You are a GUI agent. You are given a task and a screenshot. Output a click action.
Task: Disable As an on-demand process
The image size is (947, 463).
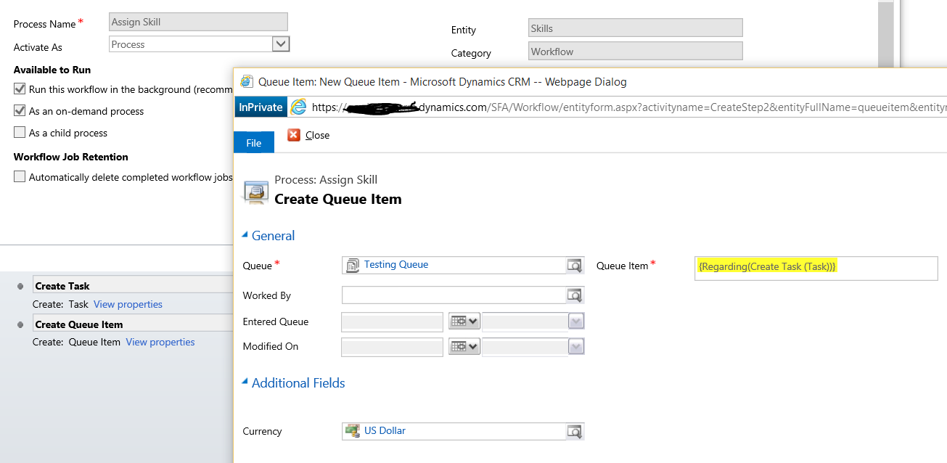click(x=19, y=111)
